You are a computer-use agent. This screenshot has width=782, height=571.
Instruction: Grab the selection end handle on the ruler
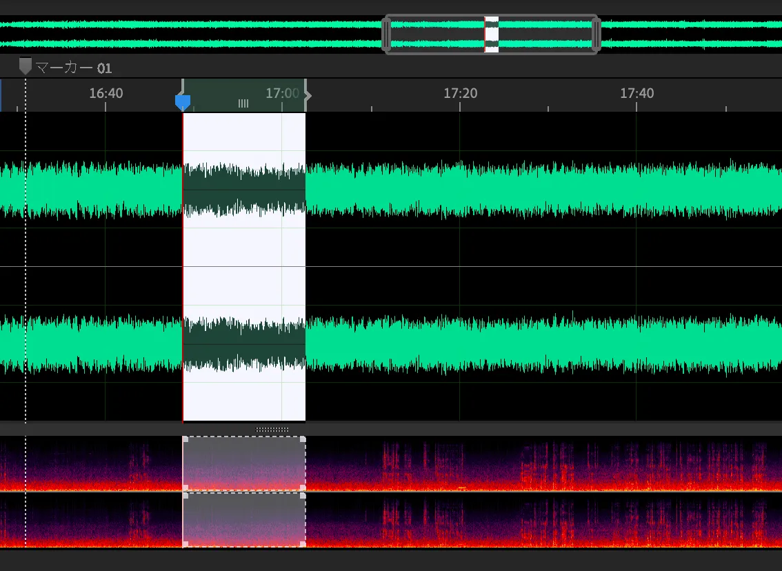307,97
